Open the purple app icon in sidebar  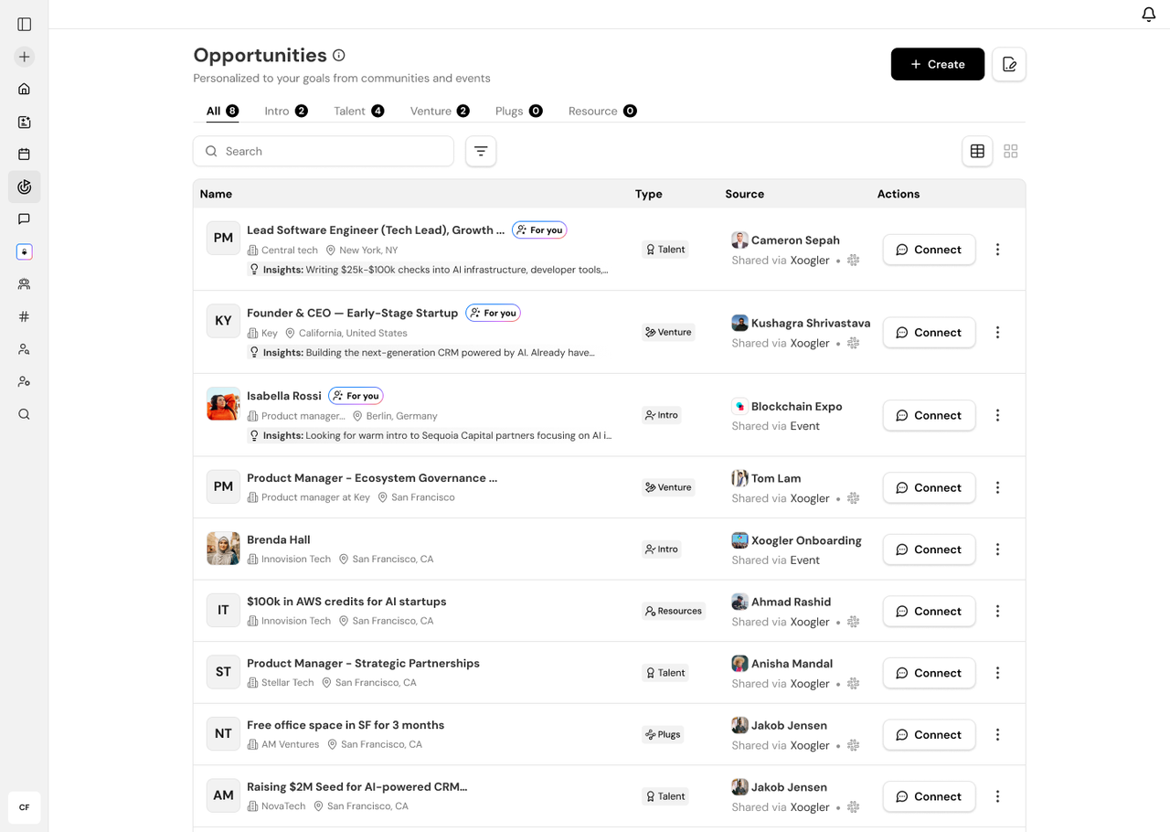coord(25,251)
